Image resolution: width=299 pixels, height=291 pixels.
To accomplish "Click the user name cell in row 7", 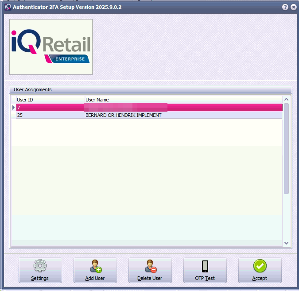I will coord(183,108).
